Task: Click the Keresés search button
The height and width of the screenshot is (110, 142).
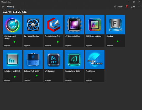Action: [118, 7]
